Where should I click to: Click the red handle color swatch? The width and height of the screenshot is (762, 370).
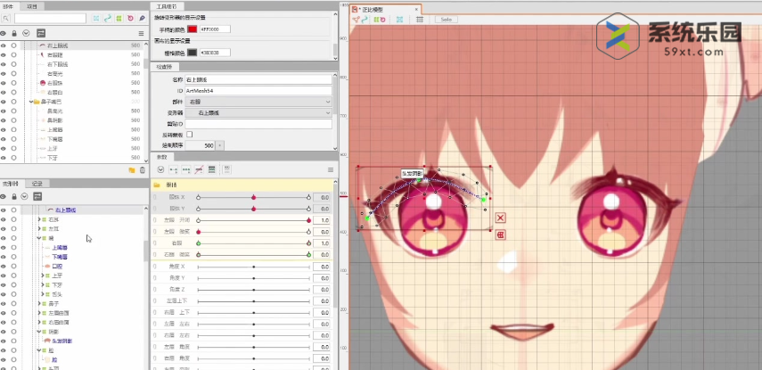click(193, 29)
